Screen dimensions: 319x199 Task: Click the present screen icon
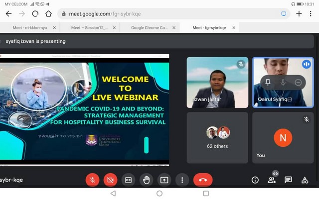point(164,180)
